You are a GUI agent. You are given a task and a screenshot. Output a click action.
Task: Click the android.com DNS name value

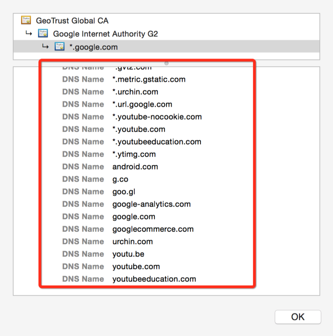coord(135,167)
